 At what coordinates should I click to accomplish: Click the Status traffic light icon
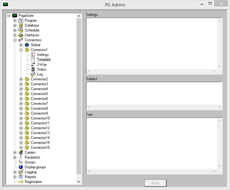click(x=33, y=69)
